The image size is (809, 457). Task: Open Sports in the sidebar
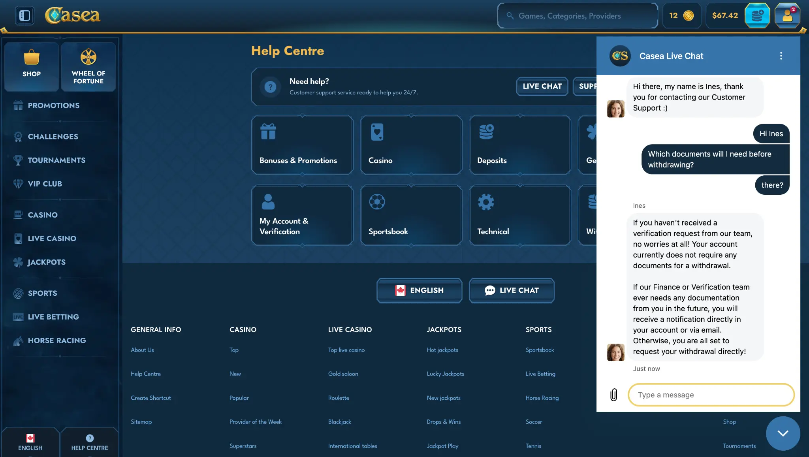click(42, 293)
